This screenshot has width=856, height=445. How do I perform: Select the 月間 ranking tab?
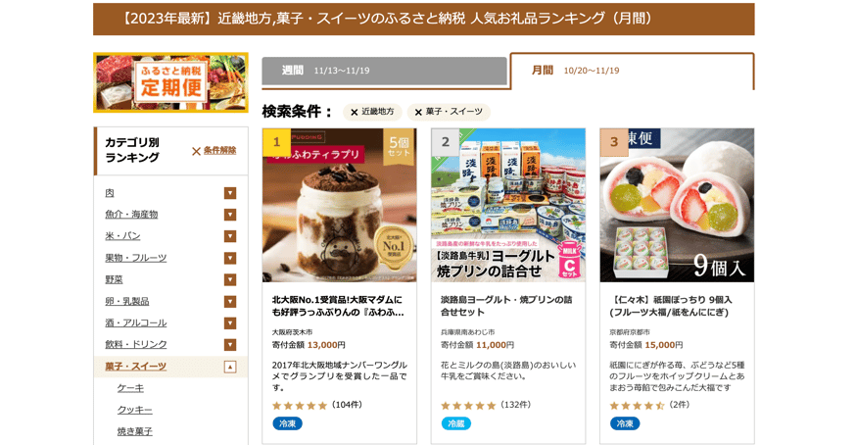click(x=632, y=71)
